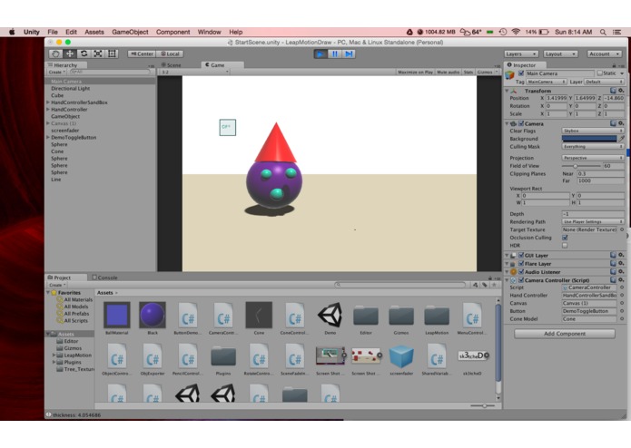
Task: Open macOS Spotlight search icon
Action: (x=603, y=32)
